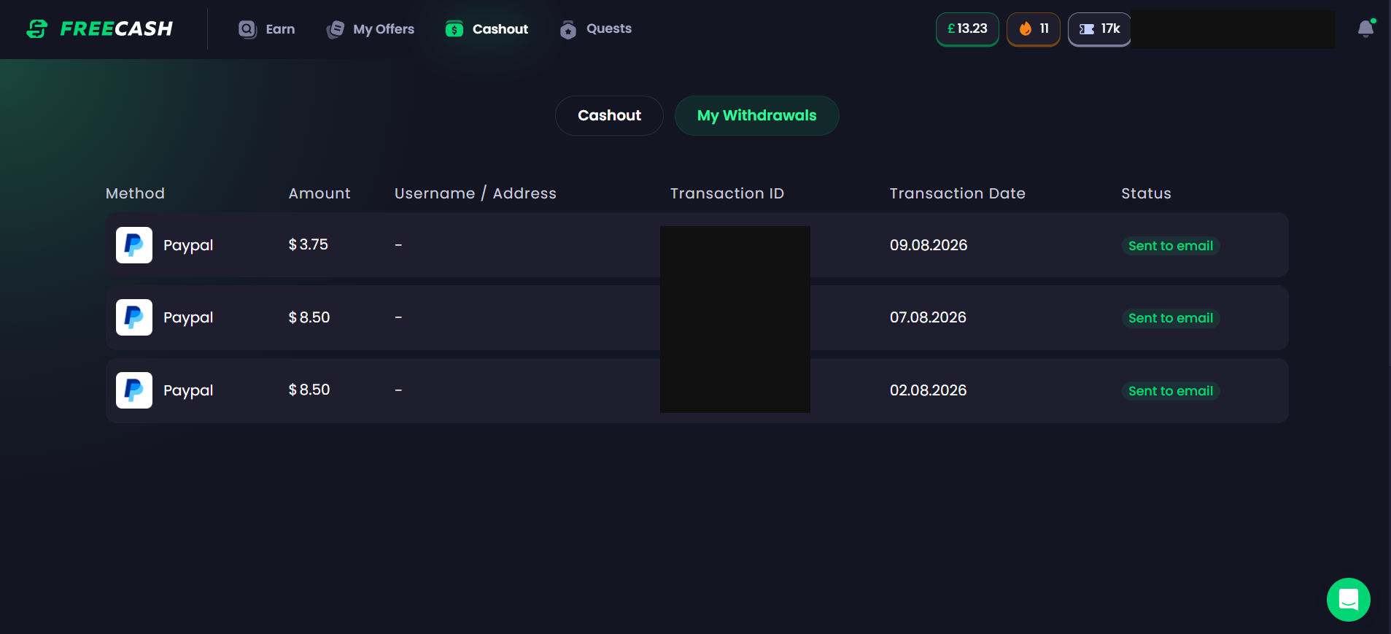Click the 17k ticket badge

1099,29
